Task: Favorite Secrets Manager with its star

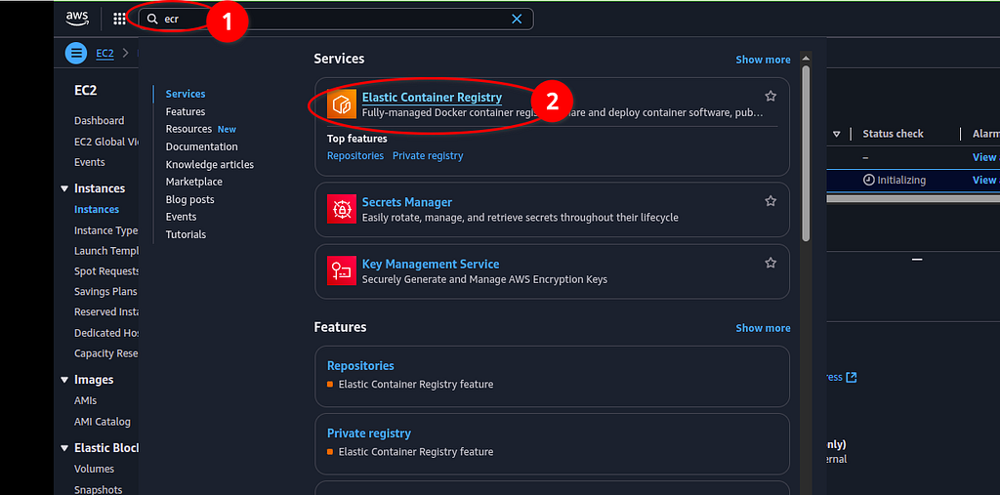Action: [771, 201]
